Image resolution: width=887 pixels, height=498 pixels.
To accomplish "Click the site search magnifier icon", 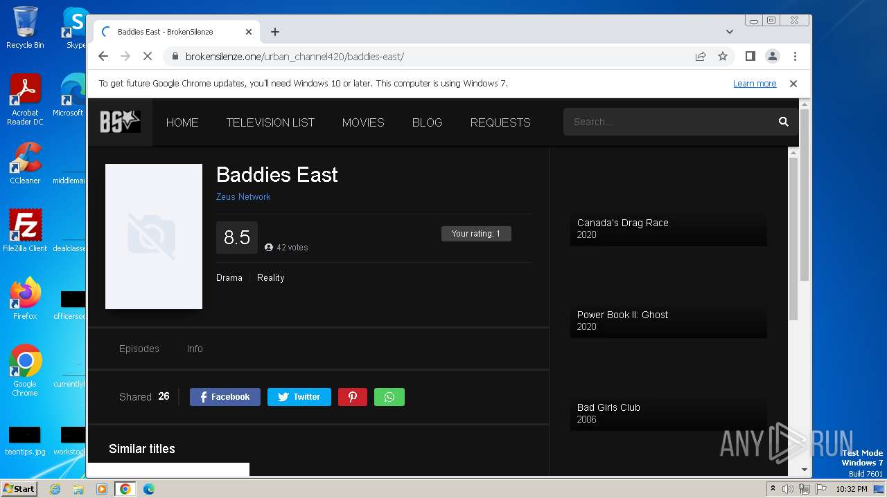I will click(x=783, y=122).
